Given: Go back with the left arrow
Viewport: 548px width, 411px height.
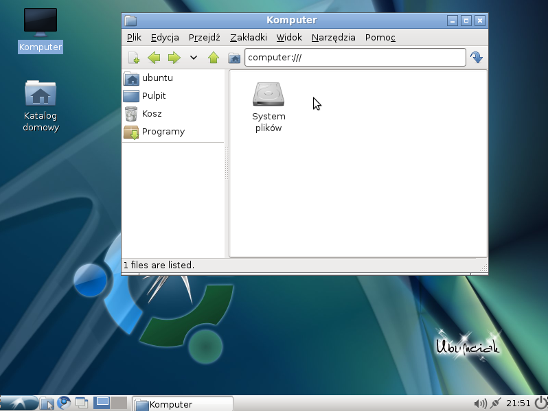Looking at the screenshot, I should pos(154,58).
